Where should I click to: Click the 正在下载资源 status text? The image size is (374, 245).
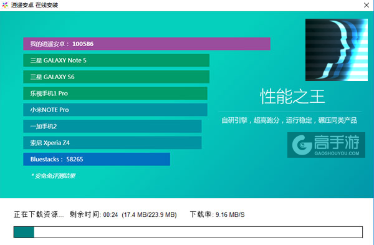(39, 214)
